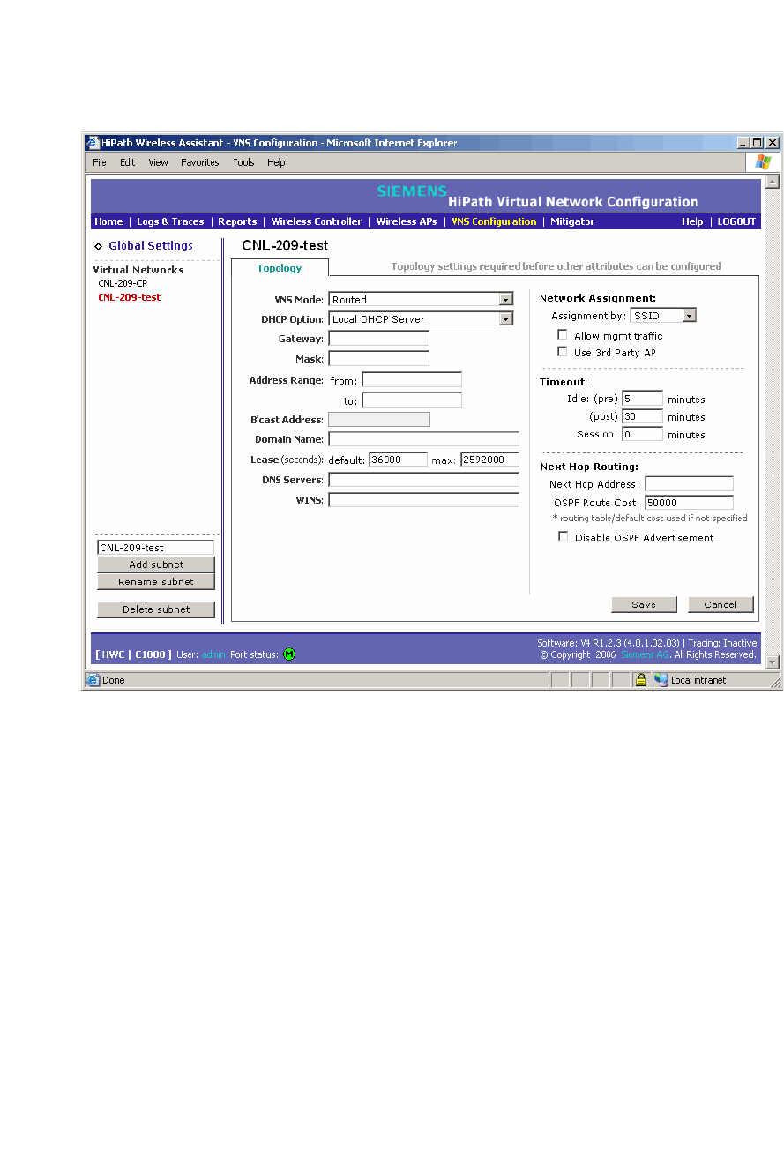Click the scrollbar up arrow

773,182
